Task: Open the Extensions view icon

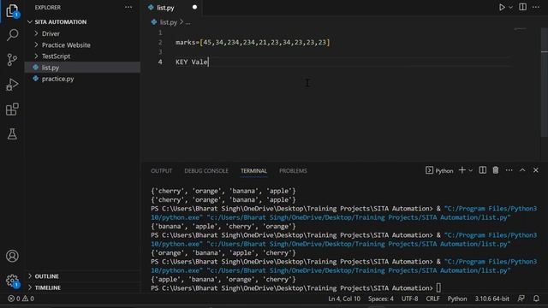Action: (x=12, y=110)
